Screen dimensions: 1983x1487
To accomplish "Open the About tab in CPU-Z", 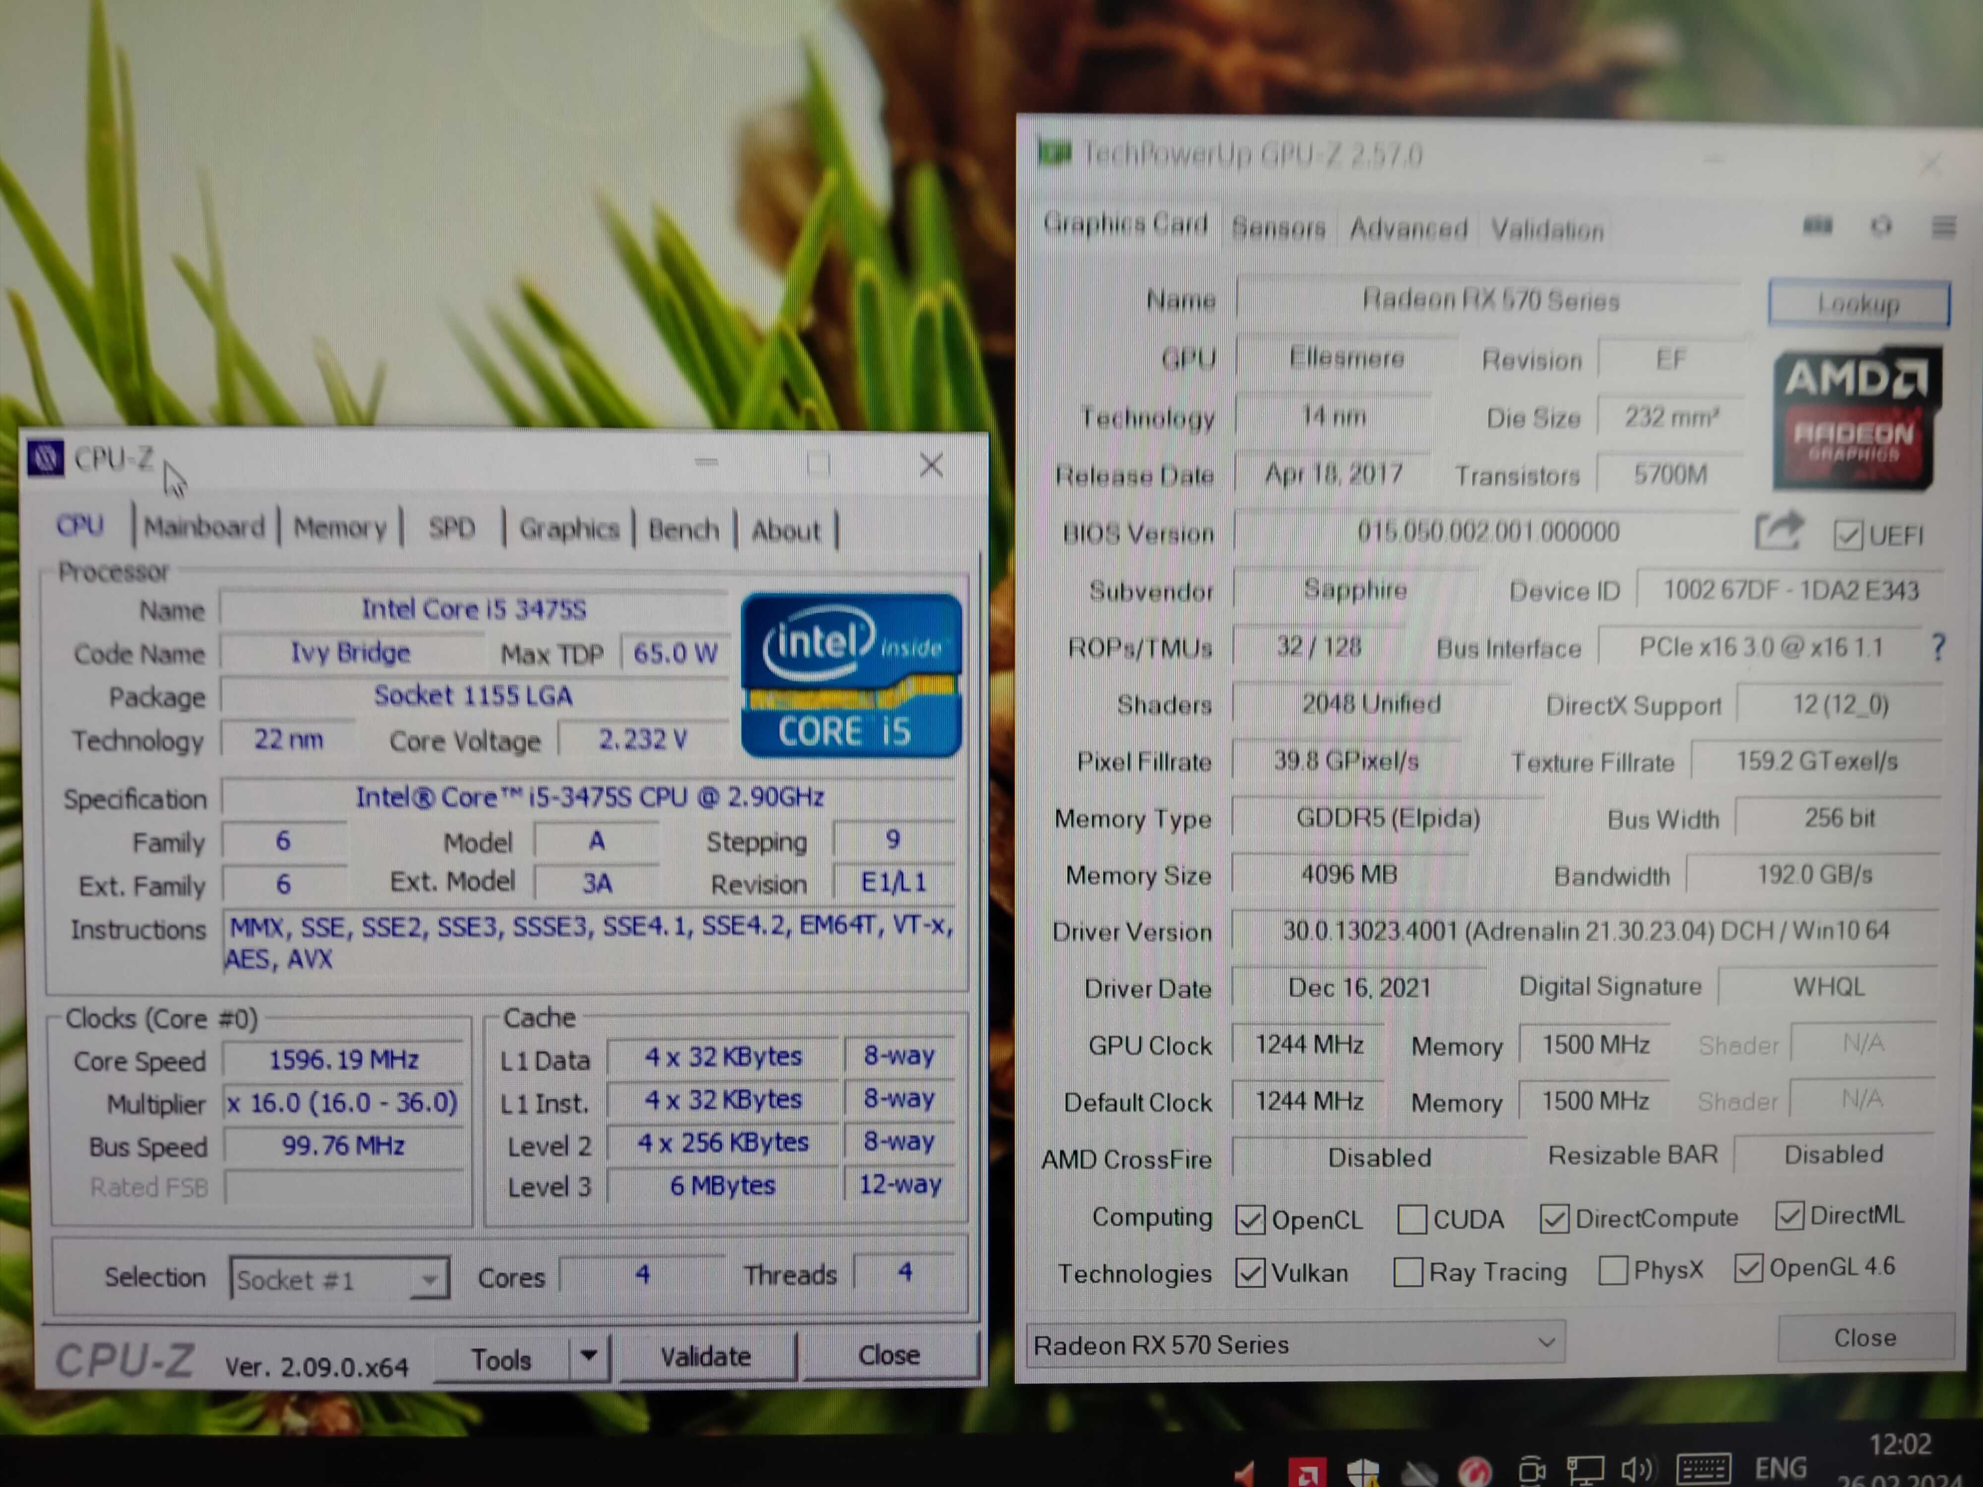I will 785,531.
